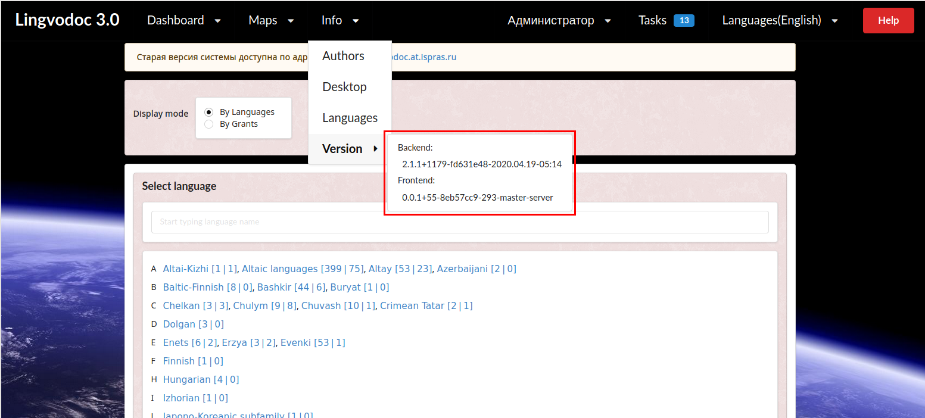Viewport: 925px width, 418px height.
Task: Click the Languages(English) chevron icon
Action: (836, 20)
